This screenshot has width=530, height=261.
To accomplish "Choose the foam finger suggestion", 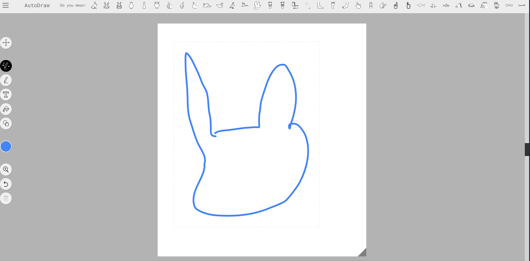I will click(x=396, y=5).
